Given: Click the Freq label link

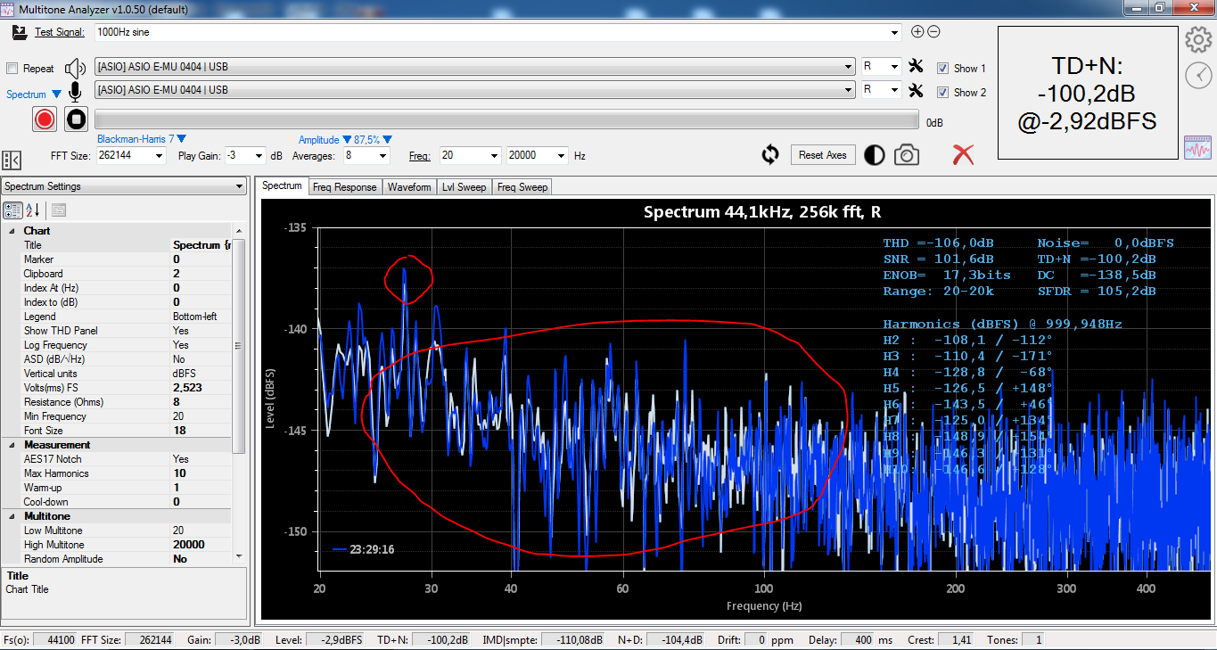Looking at the screenshot, I should coord(420,156).
